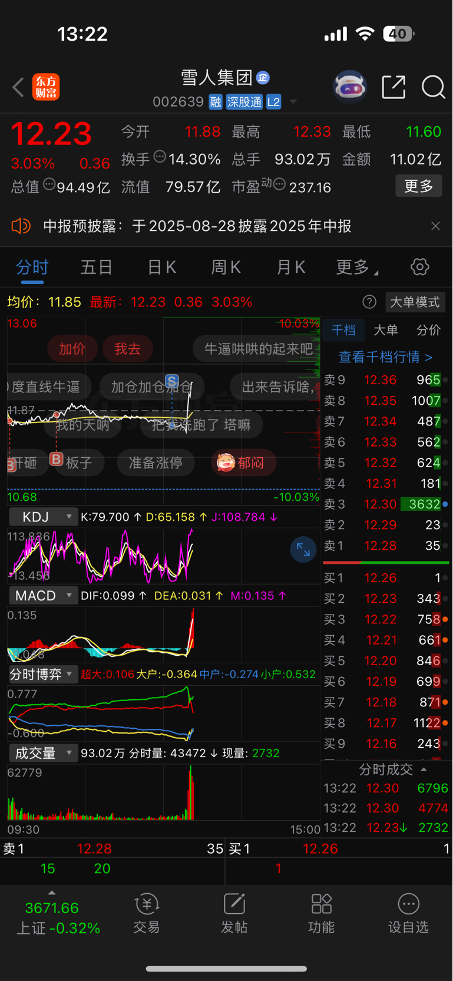The height and width of the screenshot is (981, 453).
Task: Switch to 周K tab
Action: pyautogui.click(x=226, y=267)
